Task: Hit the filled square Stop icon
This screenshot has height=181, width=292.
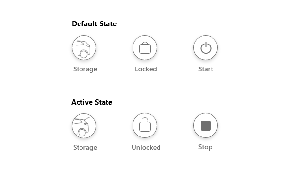Action: click(206, 126)
